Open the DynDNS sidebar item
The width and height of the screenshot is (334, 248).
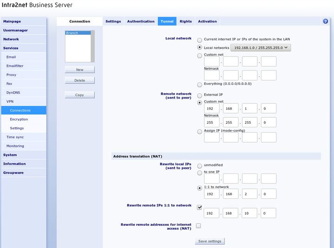coord(24,93)
